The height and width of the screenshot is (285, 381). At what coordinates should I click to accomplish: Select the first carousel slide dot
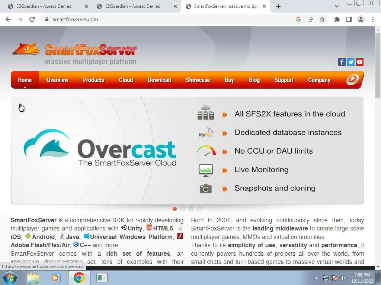[175, 209]
